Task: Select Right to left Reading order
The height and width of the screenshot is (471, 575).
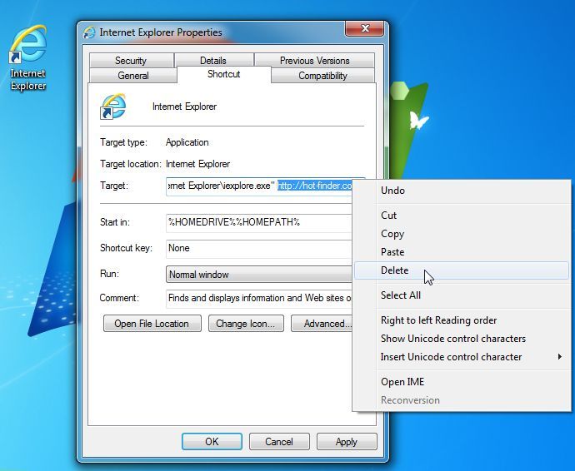Action: tap(462, 320)
